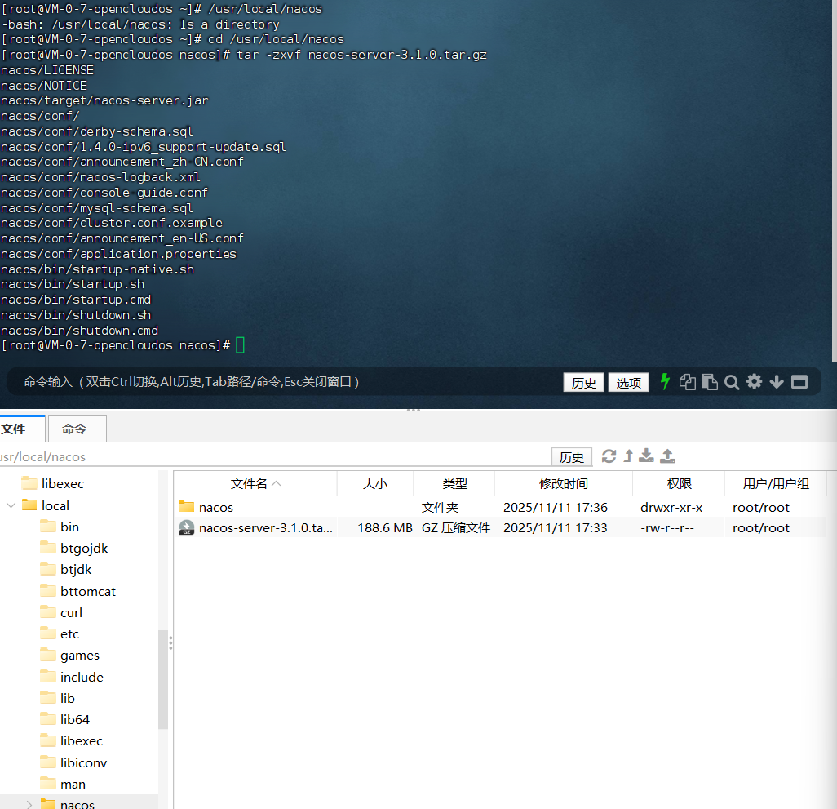The width and height of the screenshot is (837, 809).
Task: Click the upload file icon
Action: pos(667,456)
